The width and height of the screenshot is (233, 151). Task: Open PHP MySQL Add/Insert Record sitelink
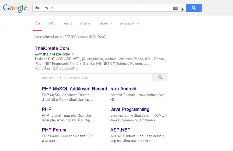pos(74,89)
